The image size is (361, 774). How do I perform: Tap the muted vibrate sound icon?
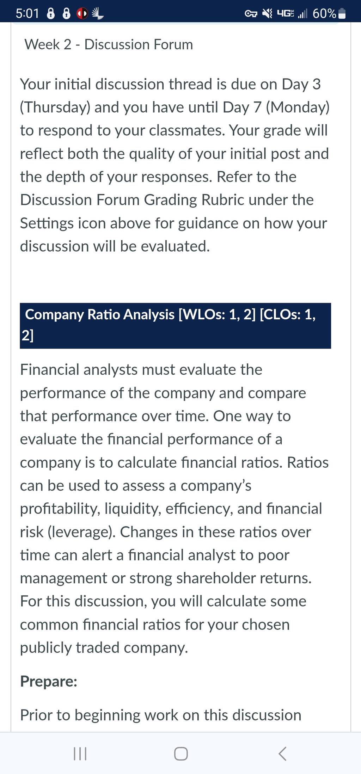click(x=268, y=13)
